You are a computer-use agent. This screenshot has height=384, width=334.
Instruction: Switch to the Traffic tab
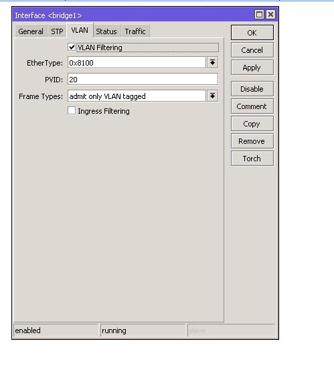[x=135, y=31]
